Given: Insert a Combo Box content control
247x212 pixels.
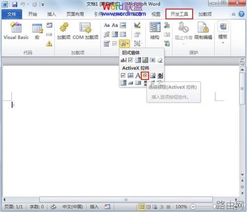Looking at the screenshot, I should coord(115,35).
